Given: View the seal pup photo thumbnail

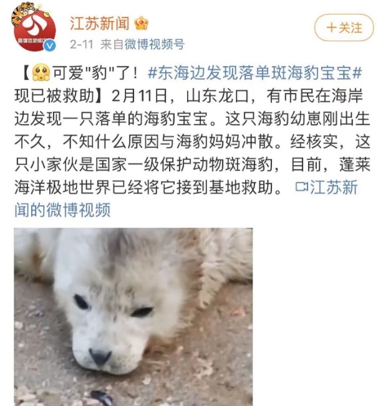Looking at the screenshot, I should point(133,317).
